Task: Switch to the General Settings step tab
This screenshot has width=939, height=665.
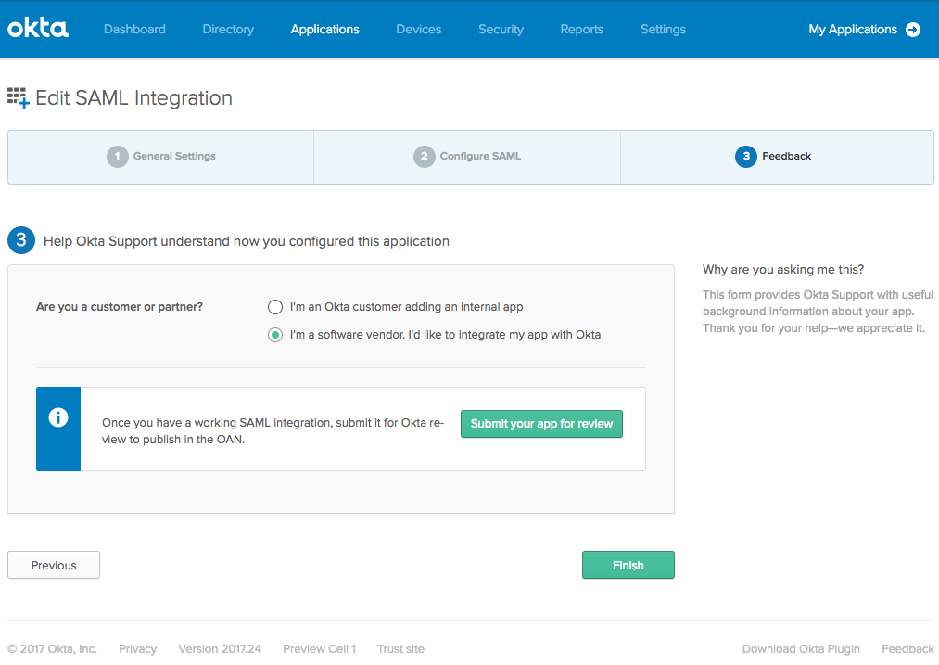Action: [x=161, y=157]
